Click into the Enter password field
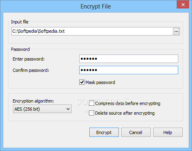Screen dimensions: 192x151 coord(129,59)
